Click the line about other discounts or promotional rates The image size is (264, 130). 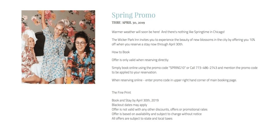click(x=160, y=109)
